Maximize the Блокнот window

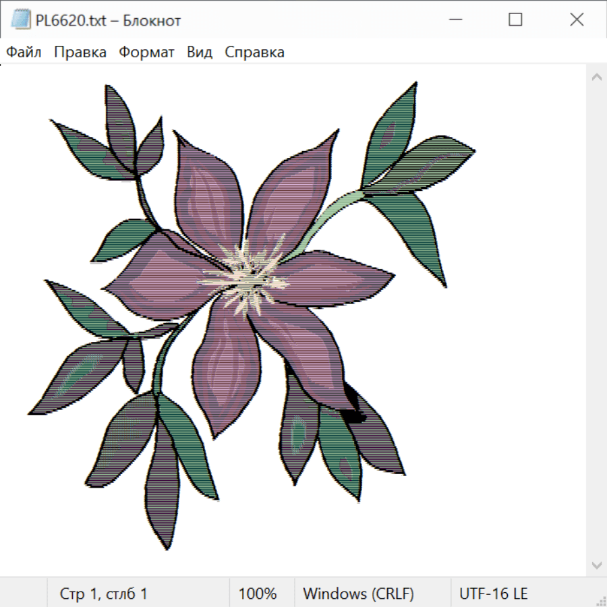[515, 20]
